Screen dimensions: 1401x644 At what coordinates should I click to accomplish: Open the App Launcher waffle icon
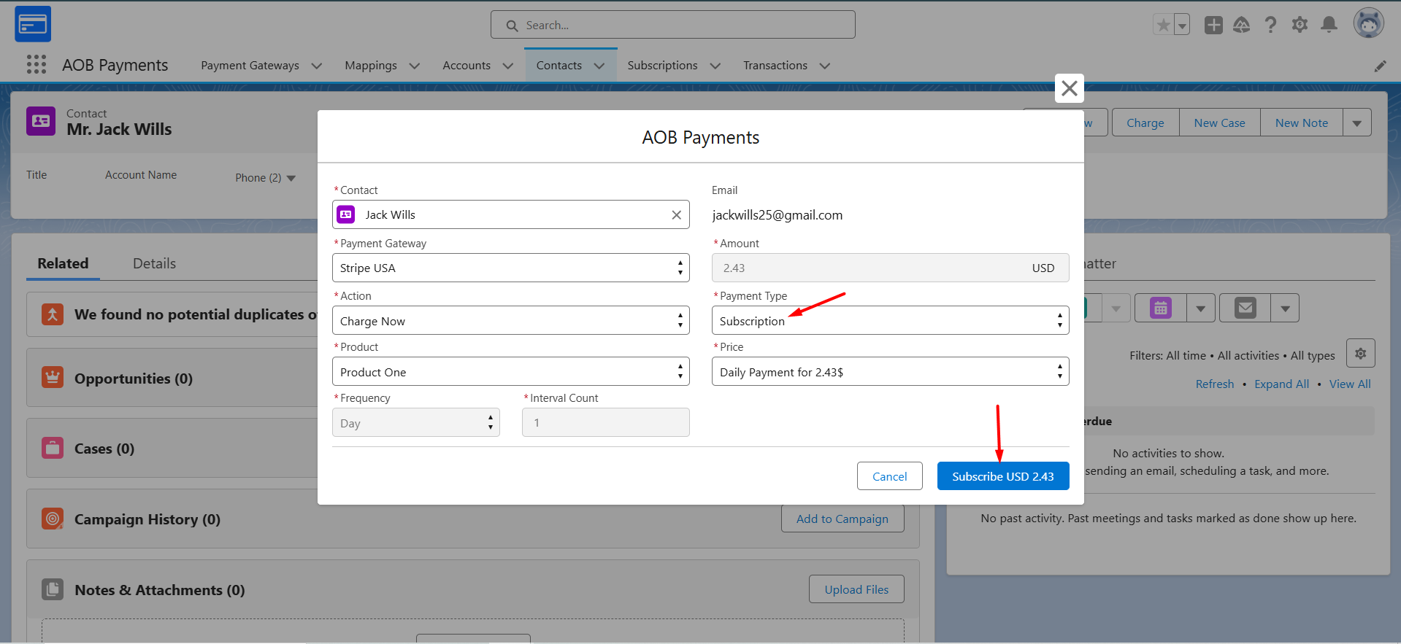36,65
